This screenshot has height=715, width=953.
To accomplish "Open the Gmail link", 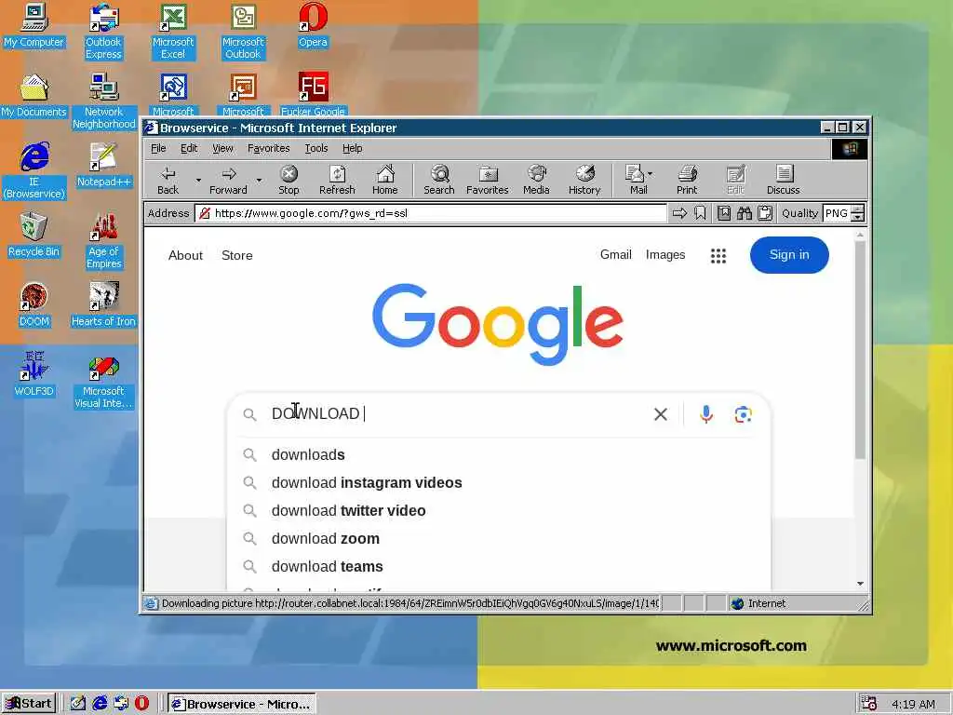I will [616, 255].
